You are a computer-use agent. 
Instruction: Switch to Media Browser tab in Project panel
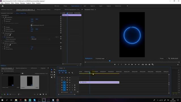(x=21, y=68)
